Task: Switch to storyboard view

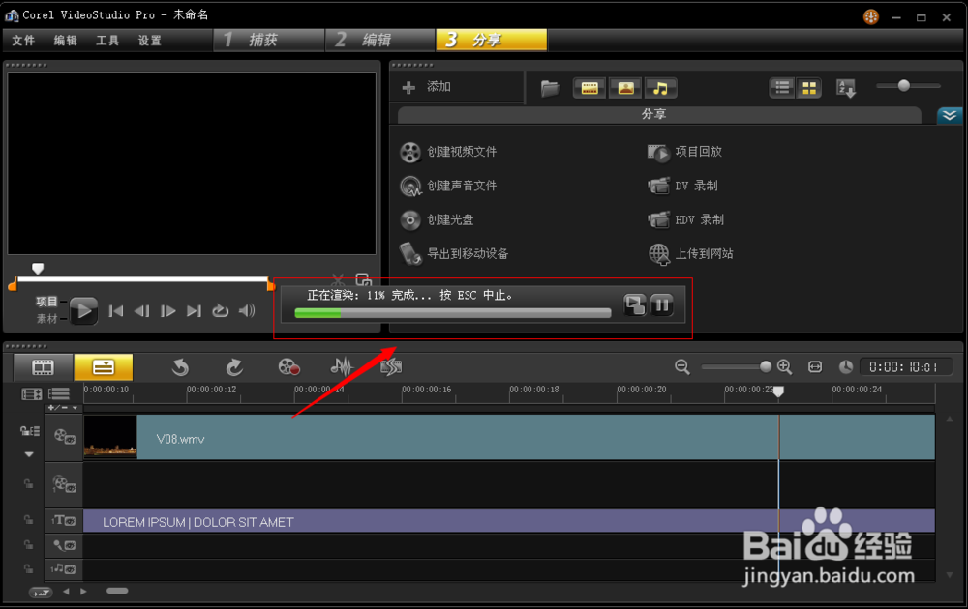Action: pos(43,367)
